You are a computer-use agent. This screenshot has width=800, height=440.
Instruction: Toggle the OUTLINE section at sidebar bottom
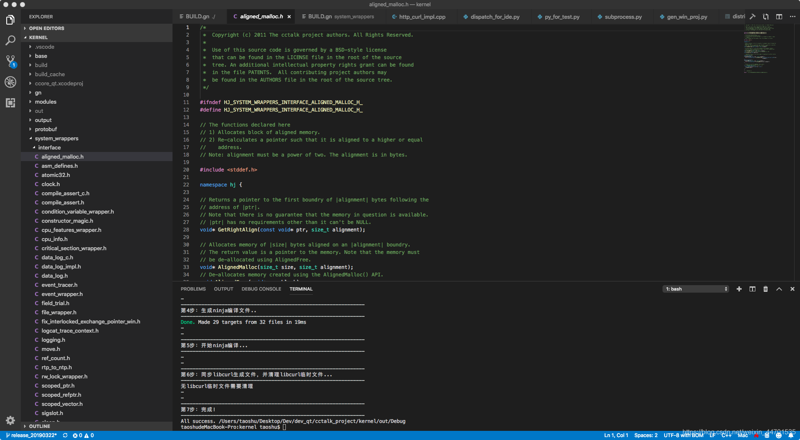pyautogui.click(x=40, y=426)
